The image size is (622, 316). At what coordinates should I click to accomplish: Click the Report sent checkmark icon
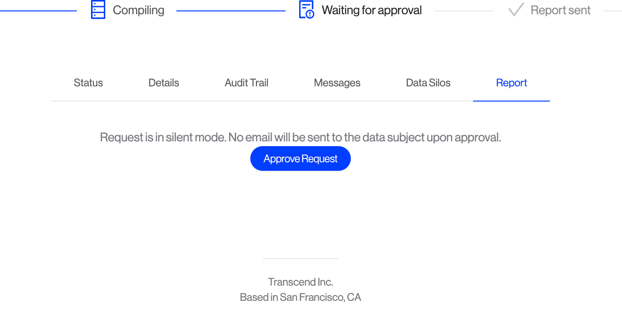click(515, 10)
